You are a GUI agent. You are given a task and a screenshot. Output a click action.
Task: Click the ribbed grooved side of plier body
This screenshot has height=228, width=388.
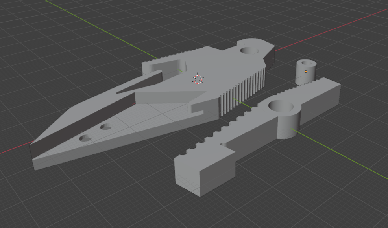(x=242, y=92)
